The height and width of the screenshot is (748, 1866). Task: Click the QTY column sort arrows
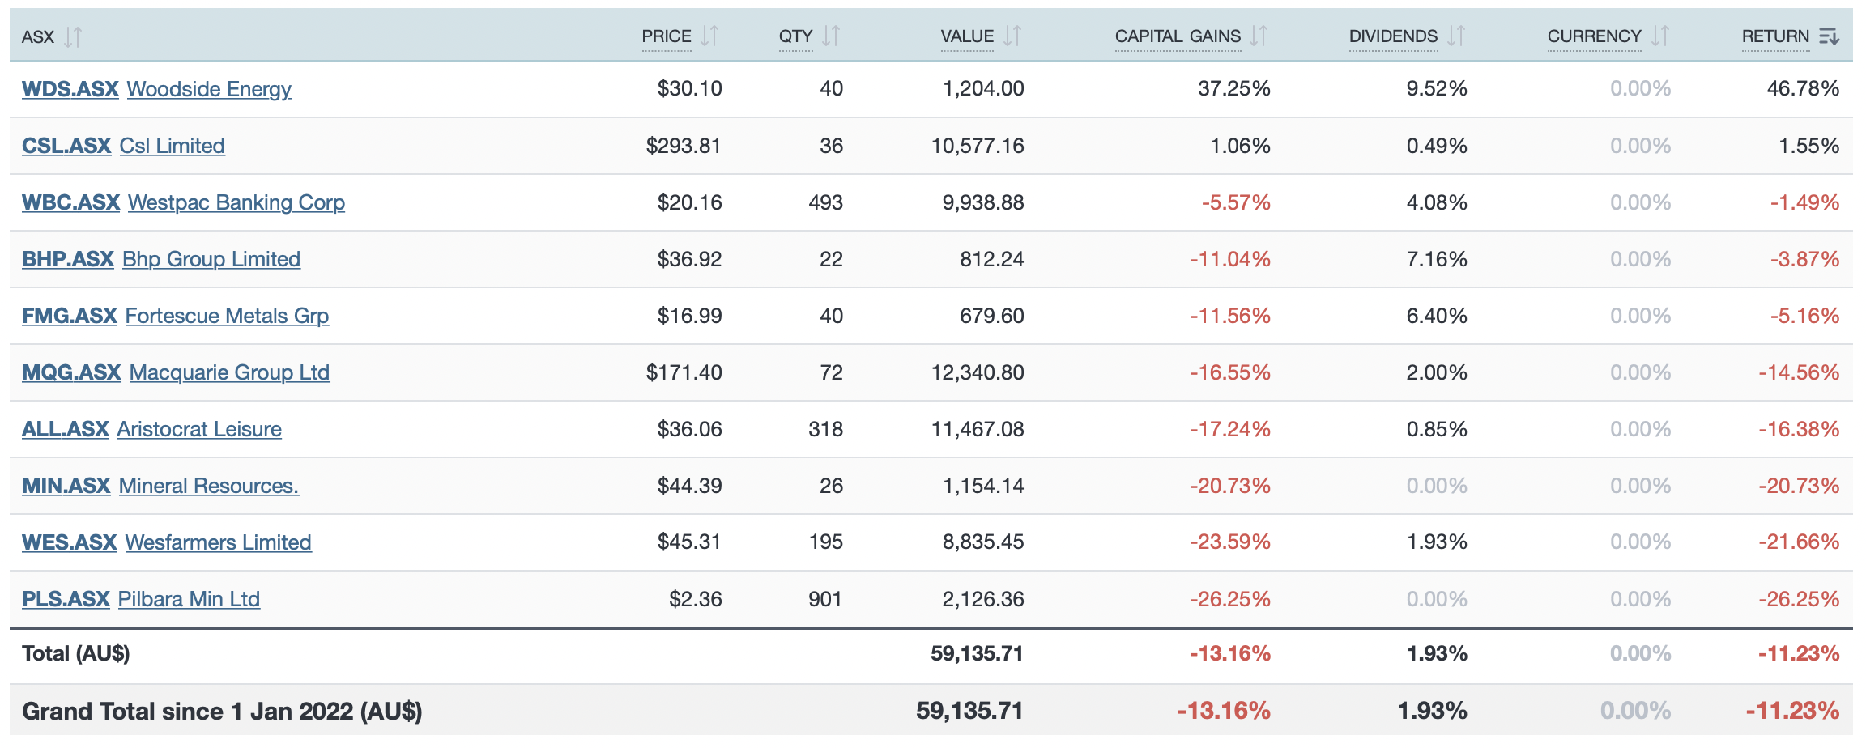click(831, 36)
